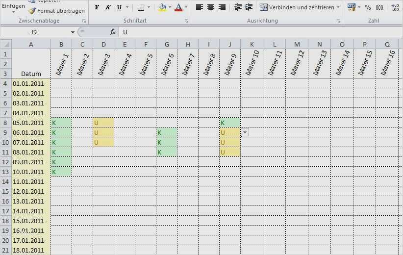Open Zwischenablage dialog launcher

pos(84,21)
